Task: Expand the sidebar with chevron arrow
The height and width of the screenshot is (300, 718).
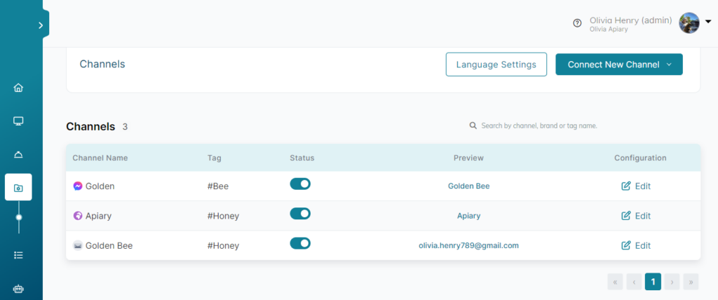Action: [x=41, y=26]
